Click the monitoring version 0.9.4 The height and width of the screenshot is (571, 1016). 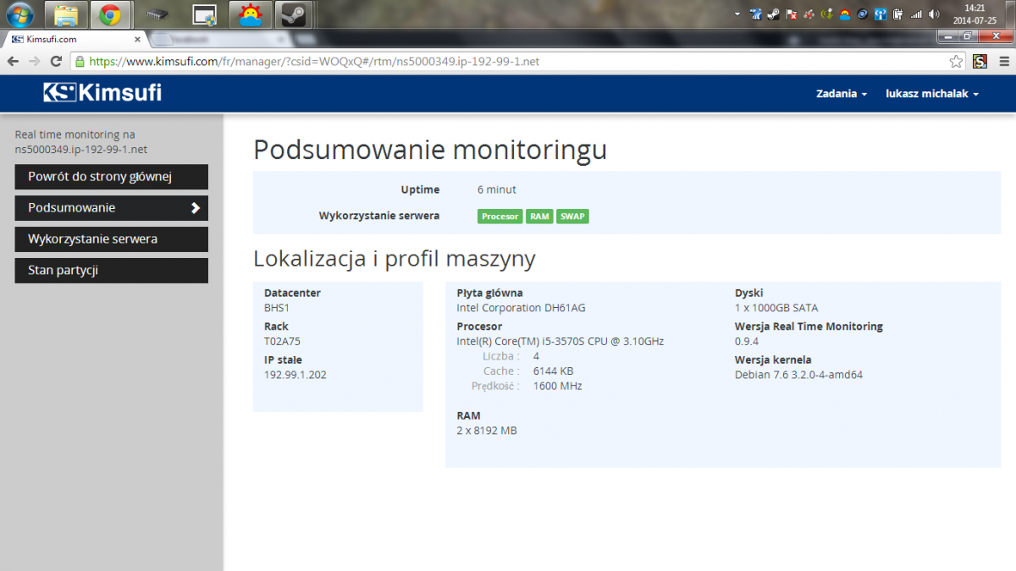747,342
